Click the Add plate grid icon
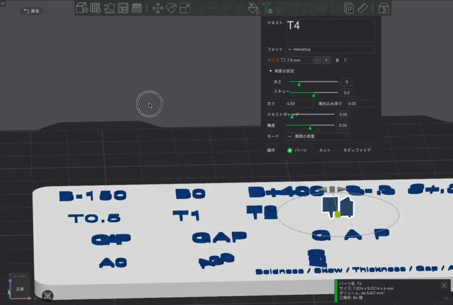This screenshot has height=305, width=453. (96, 8)
